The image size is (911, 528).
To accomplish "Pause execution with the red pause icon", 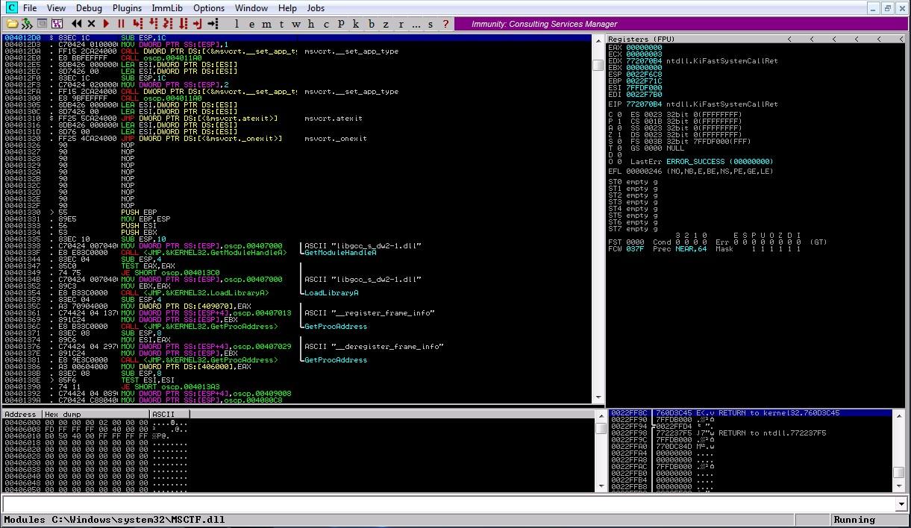I will pyautogui.click(x=121, y=24).
